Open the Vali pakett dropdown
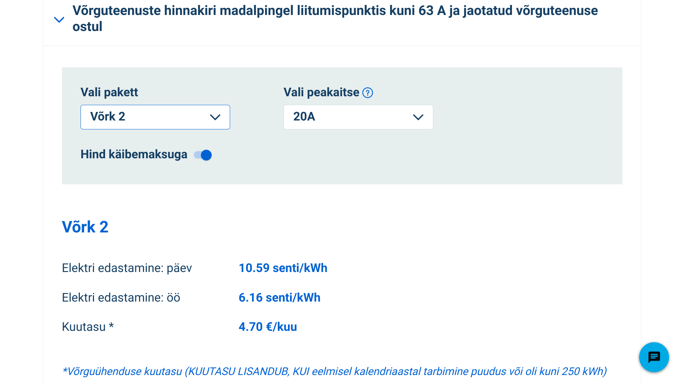Viewport: 684px width, 385px height. coord(155,117)
